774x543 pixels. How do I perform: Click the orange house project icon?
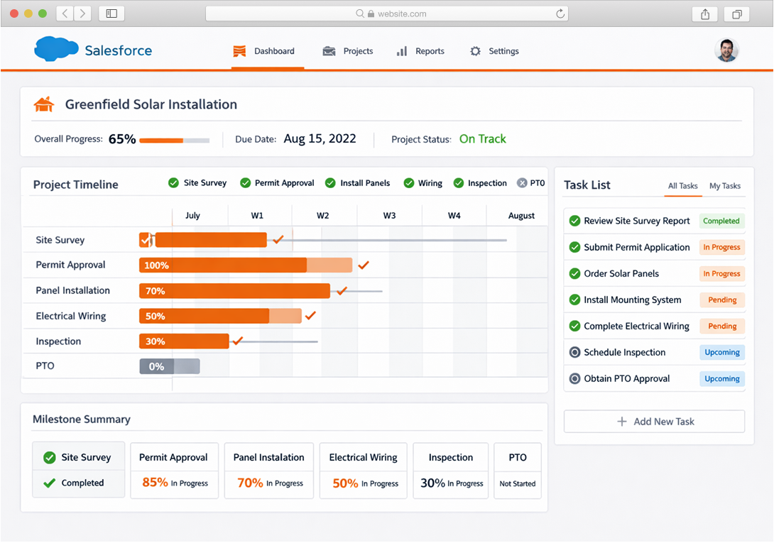point(44,105)
